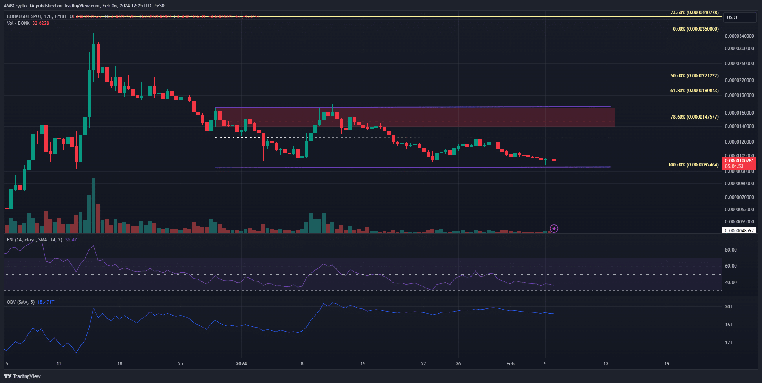
Task: Select the RSI (14, close, SMA, 14, 2) legend
Action: pyautogui.click(x=35, y=240)
